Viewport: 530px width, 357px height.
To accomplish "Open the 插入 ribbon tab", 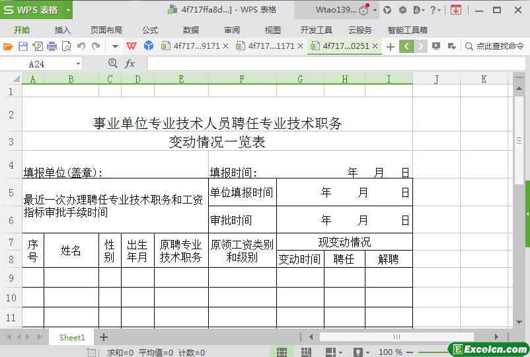I will pos(63,30).
